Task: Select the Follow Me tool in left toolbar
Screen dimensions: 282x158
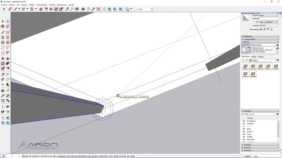Action: point(8,63)
